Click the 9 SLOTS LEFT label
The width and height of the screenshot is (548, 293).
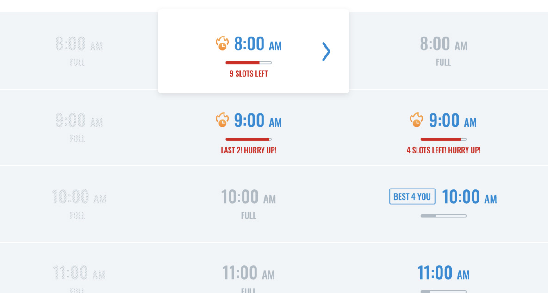coord(249,73)
